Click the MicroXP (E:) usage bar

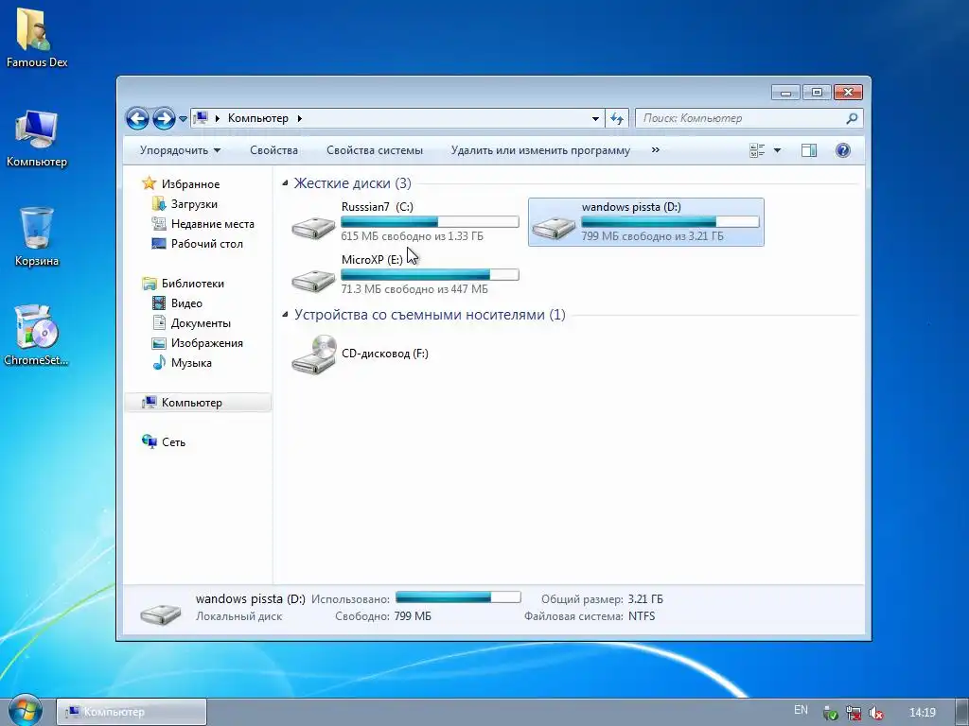(430, 275)
